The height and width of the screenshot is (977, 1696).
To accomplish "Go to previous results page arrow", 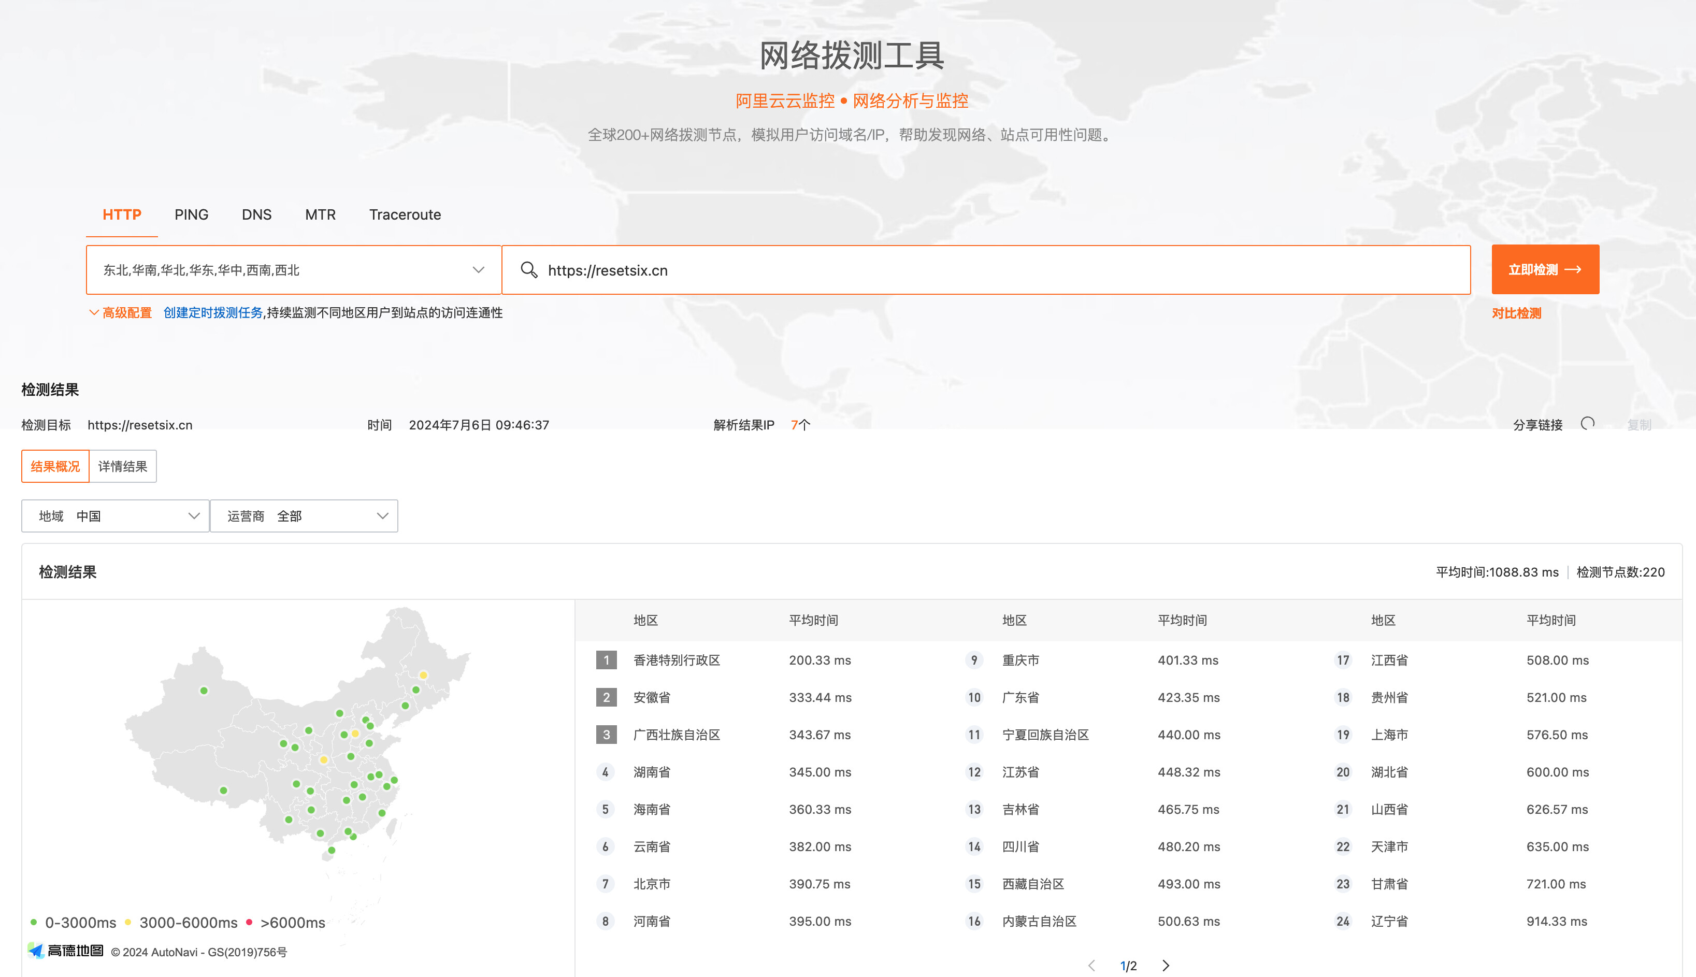I will point(1091,965).
